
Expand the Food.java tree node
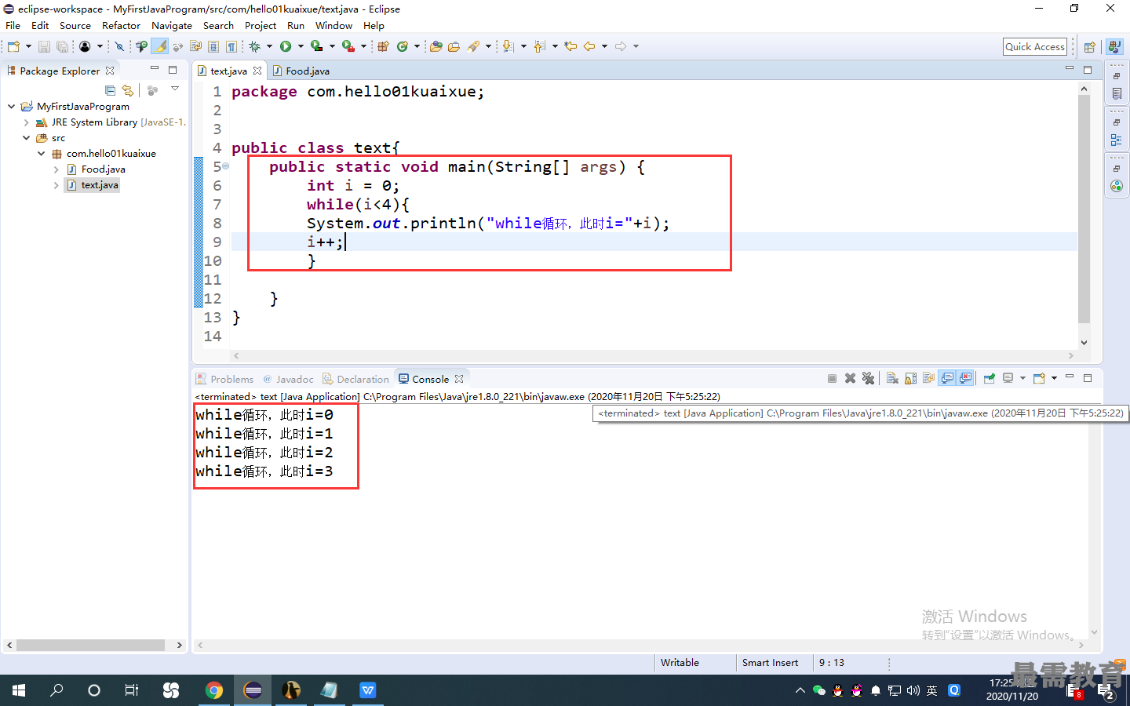coord(56,169)
